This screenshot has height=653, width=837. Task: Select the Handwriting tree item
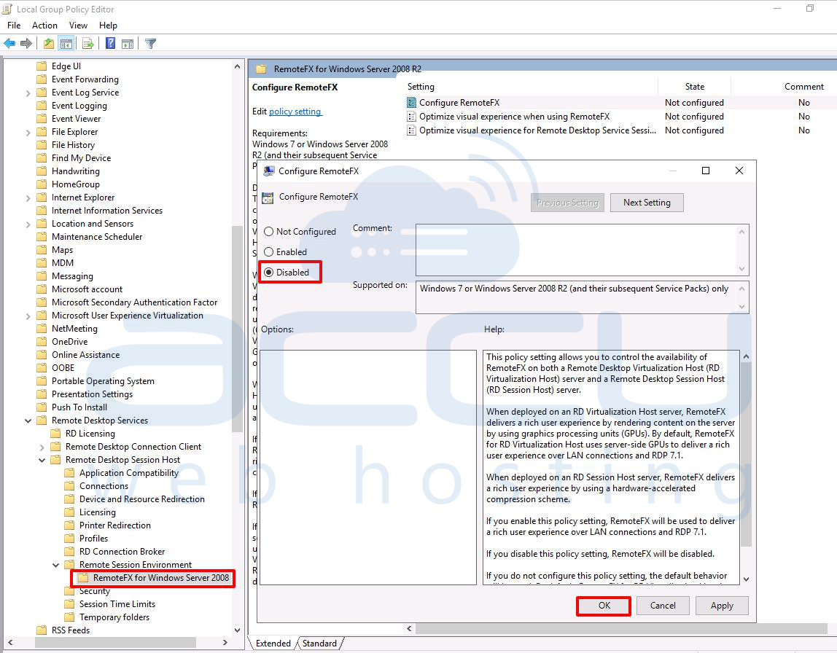tap(75, 171)
